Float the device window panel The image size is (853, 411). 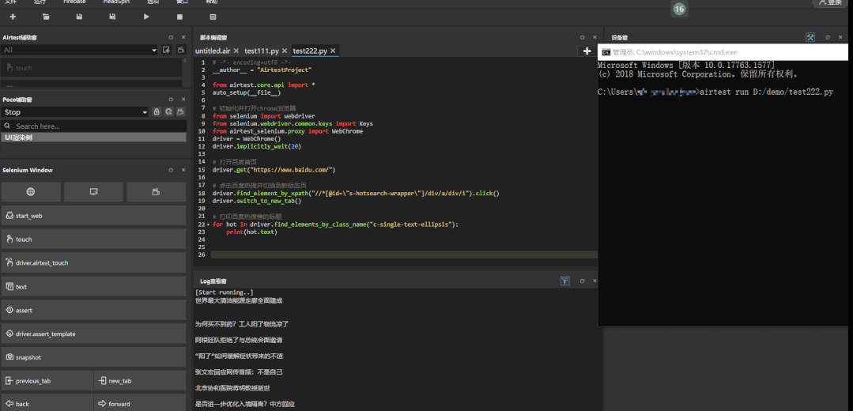(x=828, y=37)
